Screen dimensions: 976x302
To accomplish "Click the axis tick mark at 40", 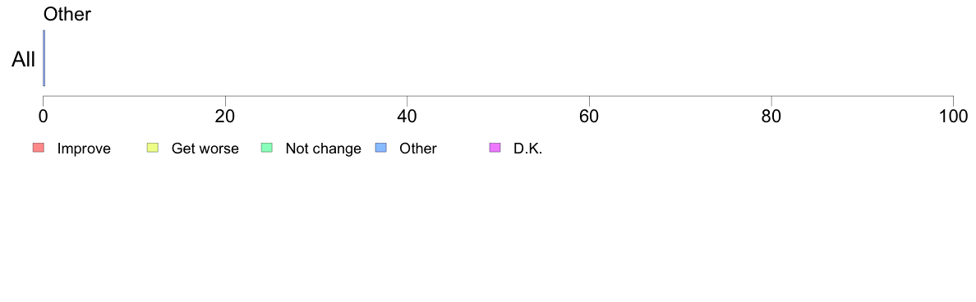I will 407,100.
